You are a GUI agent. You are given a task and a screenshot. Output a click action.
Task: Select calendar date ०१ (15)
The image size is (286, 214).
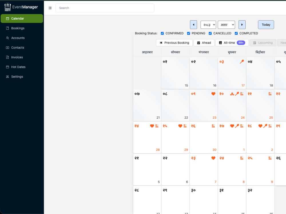click(176, 73)
